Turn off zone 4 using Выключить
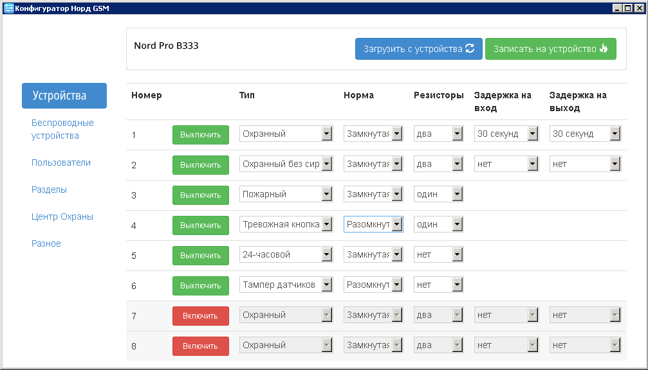The width and height of the screenshot is (648, 370). tap(200, 225)
